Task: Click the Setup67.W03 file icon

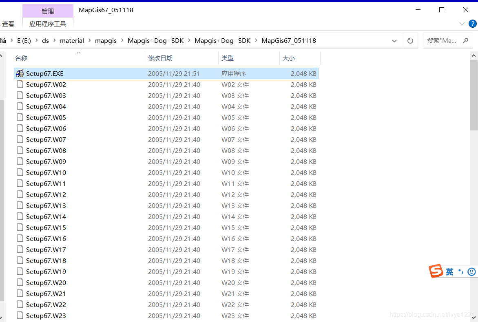Action: pos(20,95)
